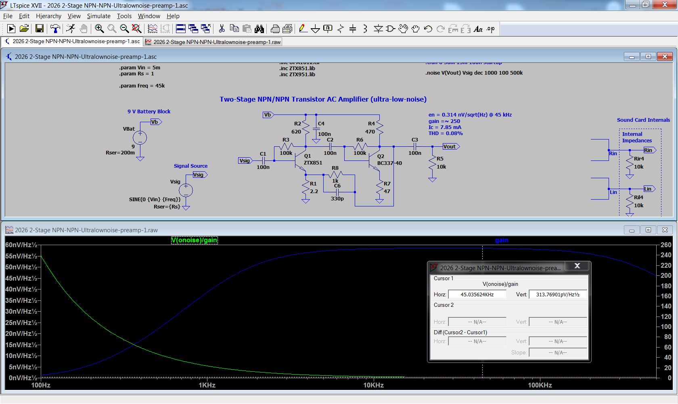Select the Copy tool in the toolbar

click(x=234, y=29)
